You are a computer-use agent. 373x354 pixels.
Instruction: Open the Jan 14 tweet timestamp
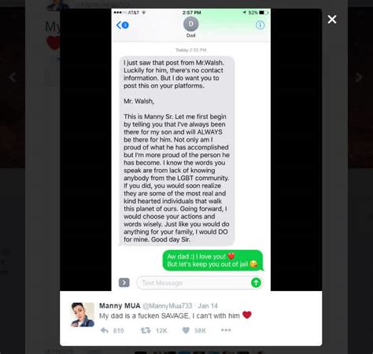208,306
